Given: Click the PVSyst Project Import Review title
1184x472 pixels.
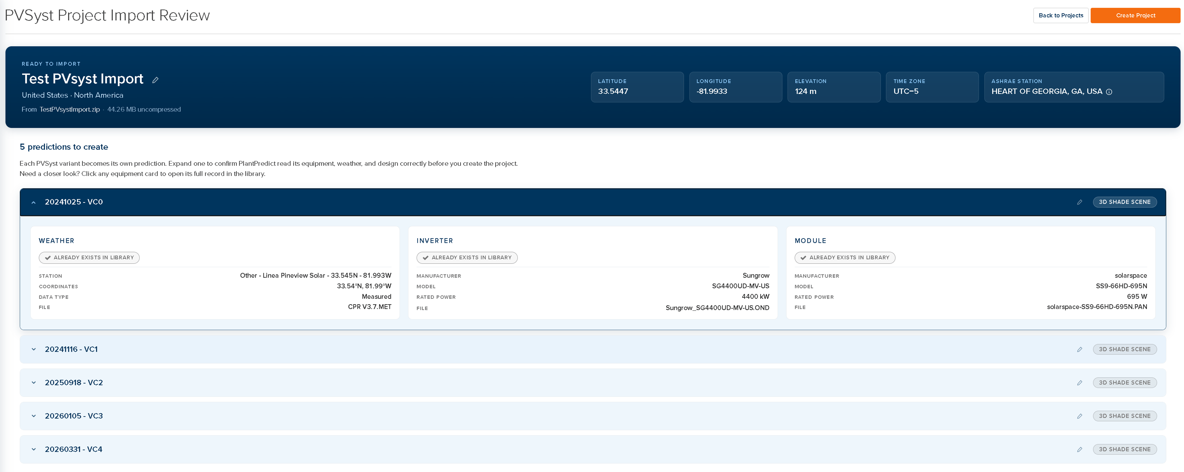Looking at the screenshot, I should tap(107, 16).
